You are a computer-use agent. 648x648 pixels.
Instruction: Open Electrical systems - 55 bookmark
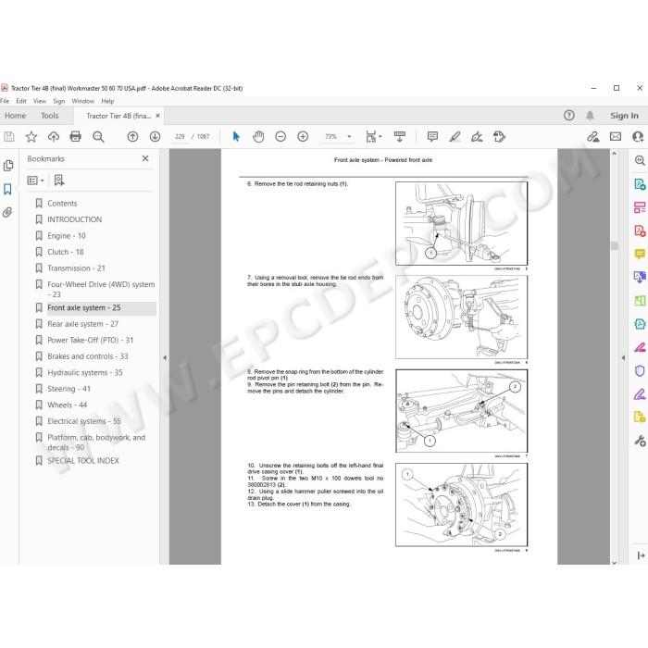tap(84, 421)
